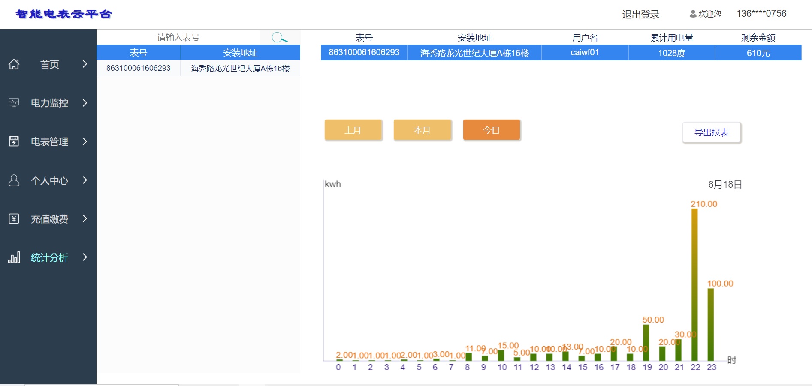Click the caiwf01 username cell
Screen dimensions: 812x386
pos(585,53)
